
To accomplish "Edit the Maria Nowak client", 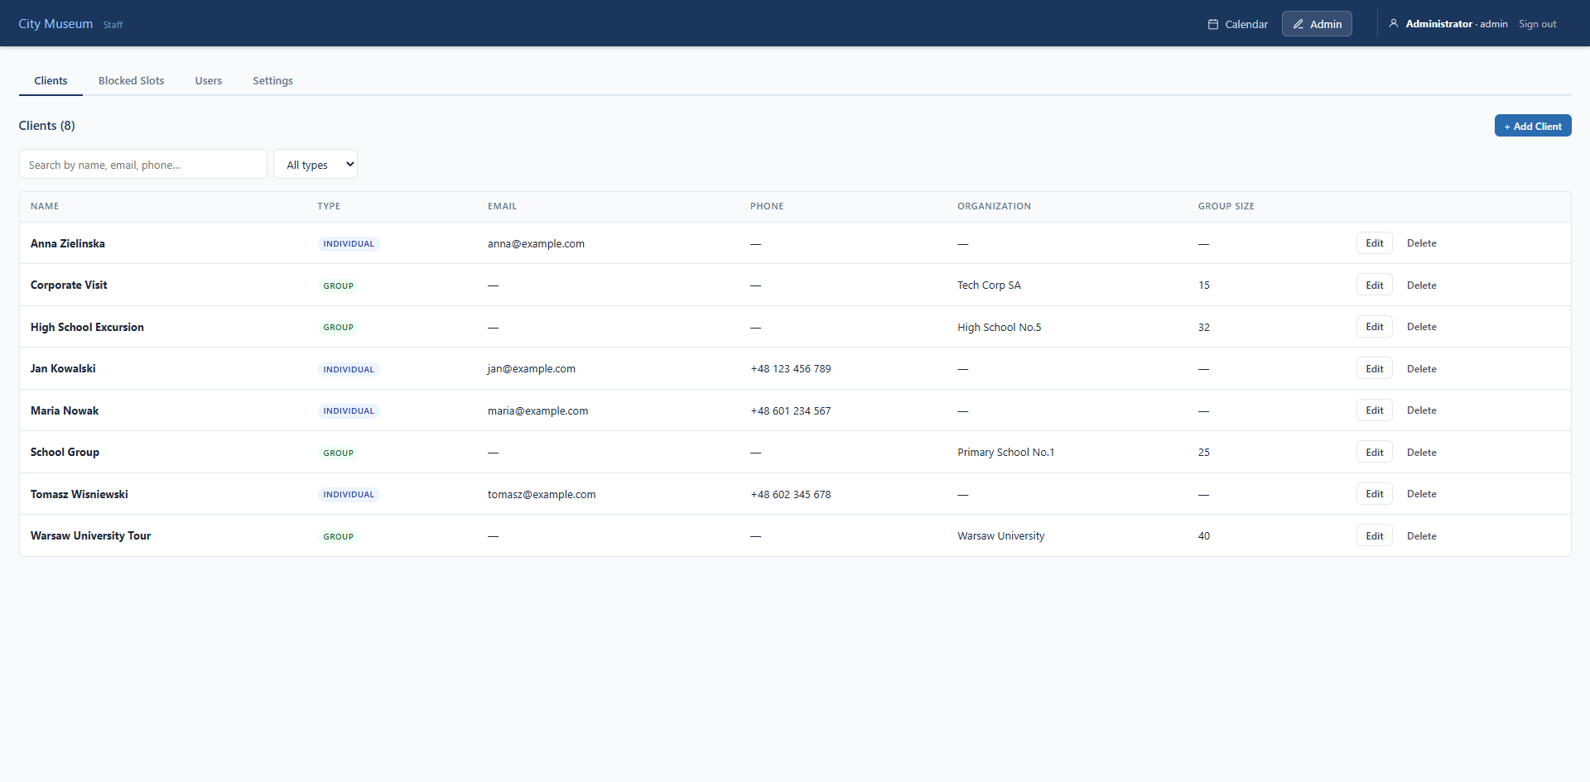I will click(1375, 410).
